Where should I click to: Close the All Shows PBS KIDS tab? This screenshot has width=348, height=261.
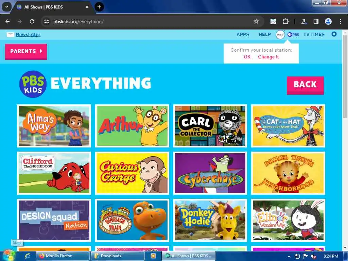(87, 7)
